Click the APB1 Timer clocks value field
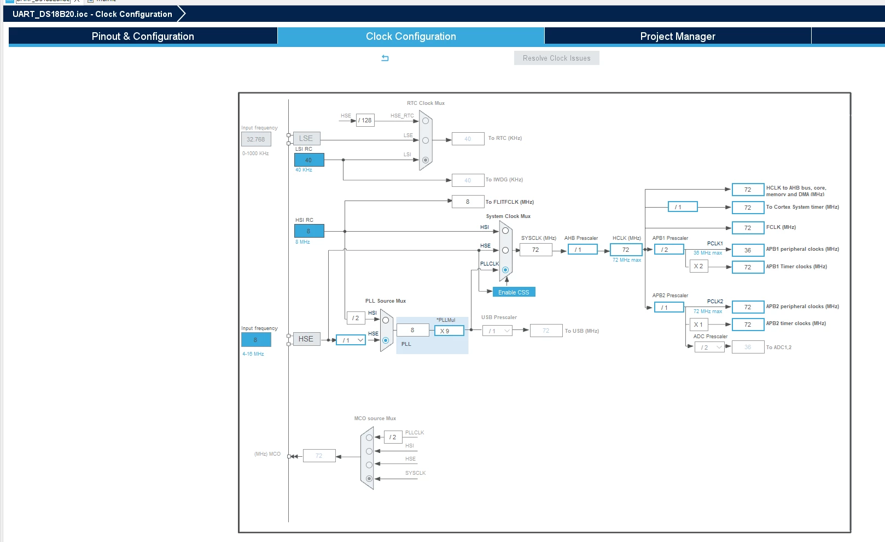 point(748,267)
